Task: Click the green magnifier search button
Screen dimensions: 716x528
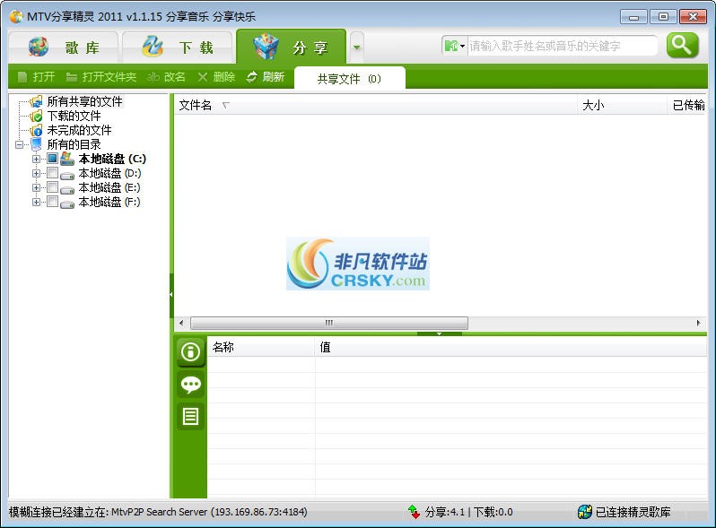Action: (x=682, y=45)
